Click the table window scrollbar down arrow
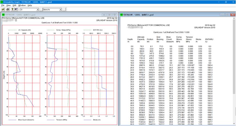236x126 pixels. click(x=234, y=124)
